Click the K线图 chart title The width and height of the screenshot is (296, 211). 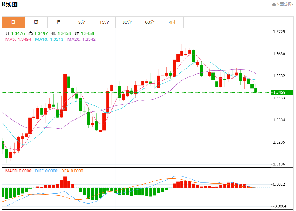pos(10,4)
